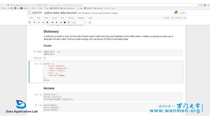Click the kernel idle circle indicator
The image size is (210, 118).
[185, 18]
